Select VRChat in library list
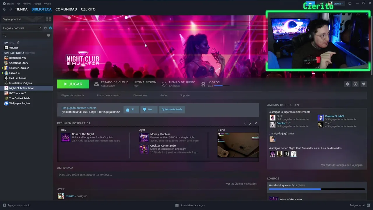The image size is (373, 210). point(14,48)
